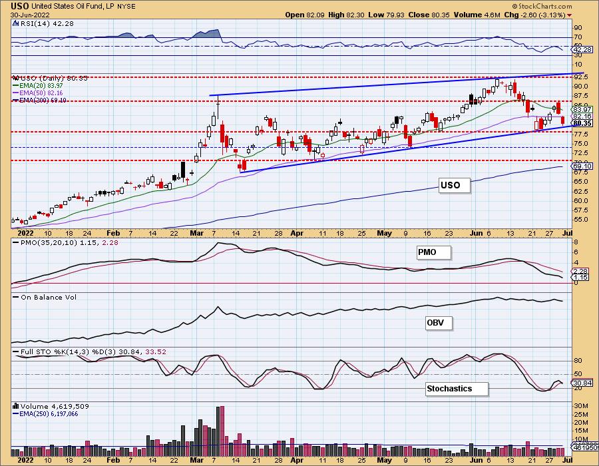This screenshot has height=466, width=599.
Task: Click the 30.84 stochastic value tag
Action: pyautogui.click(x=583, y=383)
